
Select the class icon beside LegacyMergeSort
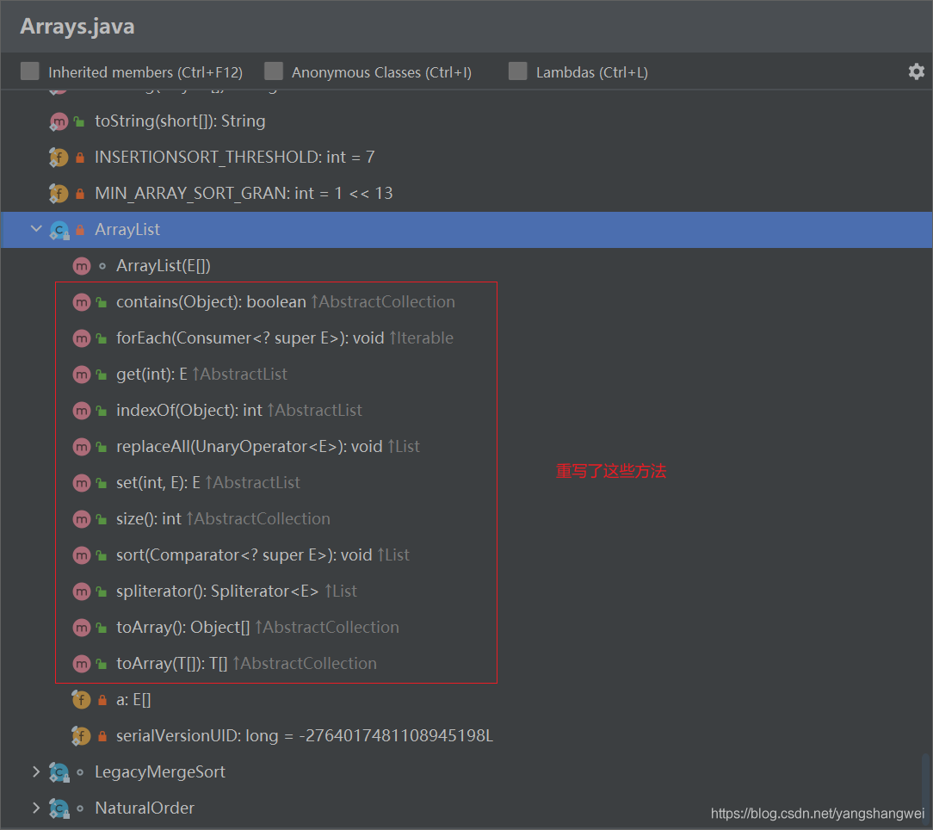point(59,771)
